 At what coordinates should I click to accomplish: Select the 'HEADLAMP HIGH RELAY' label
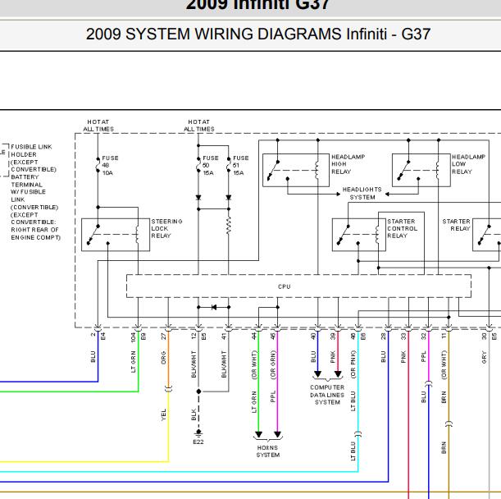pyautogui.click(x=348, y=164)
